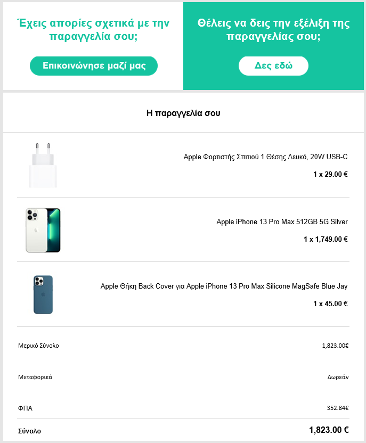Click the ΦΠΑ amount 352.84€
The width and height of the screenshot is (366, 443).
338,408
